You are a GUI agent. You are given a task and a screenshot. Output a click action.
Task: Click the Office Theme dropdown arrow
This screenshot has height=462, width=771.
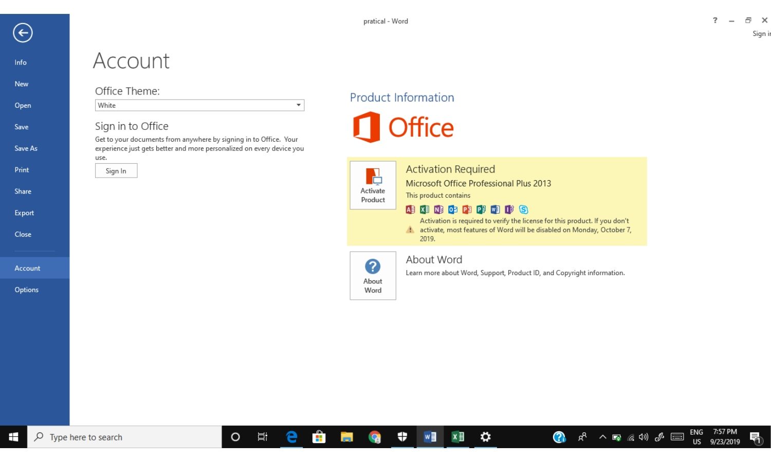coord(299,105)
